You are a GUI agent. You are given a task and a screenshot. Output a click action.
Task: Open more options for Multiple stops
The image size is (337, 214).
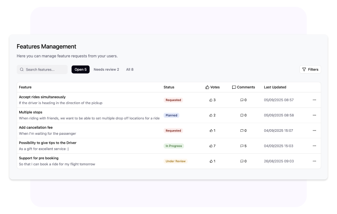click(x=314, y=115)
